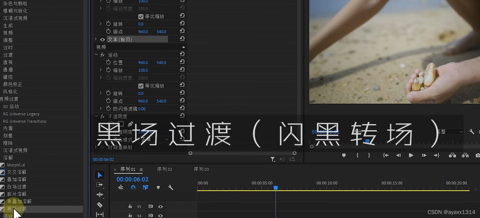Play the sequence in Program monitor
The height and width of the screenshot is (218, 480).
click(x=411, y=155)
